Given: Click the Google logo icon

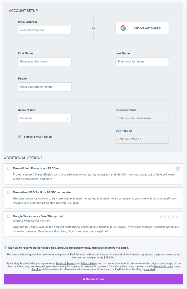Looking at the screenshot, I should pos(123,28).
